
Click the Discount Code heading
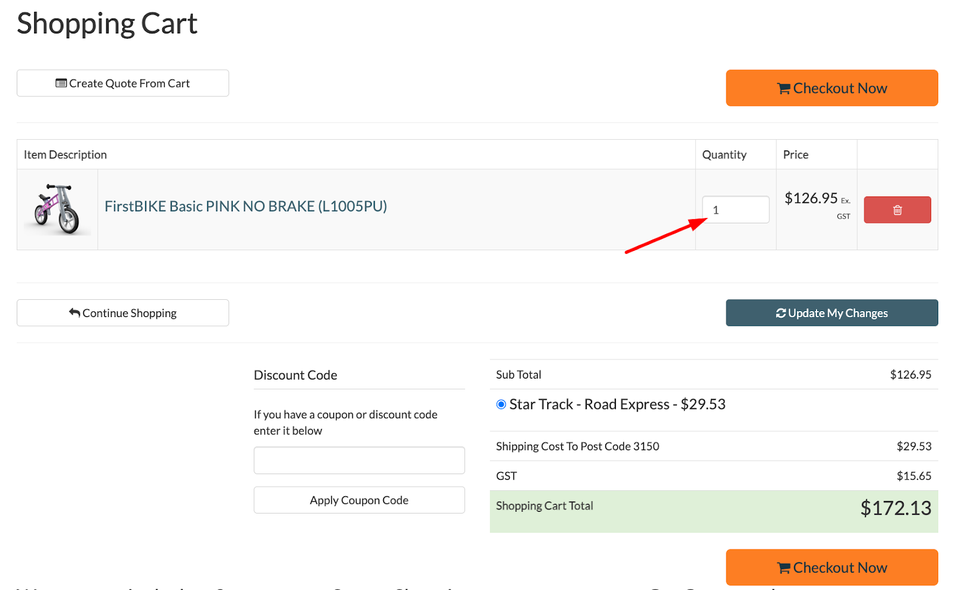tap(295, 375)
